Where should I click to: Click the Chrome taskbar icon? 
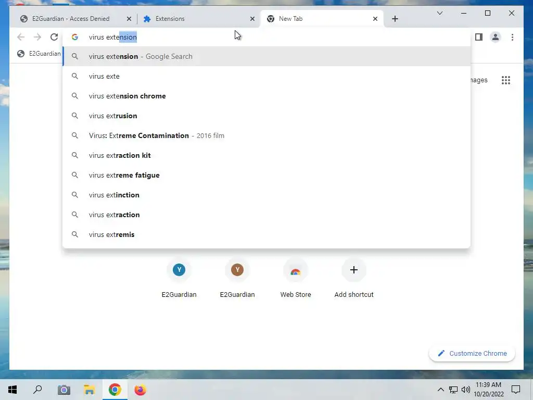[115, 390]
